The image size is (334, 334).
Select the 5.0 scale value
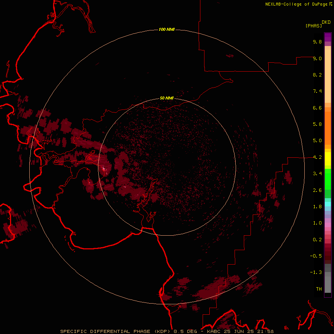coord(317,141)
